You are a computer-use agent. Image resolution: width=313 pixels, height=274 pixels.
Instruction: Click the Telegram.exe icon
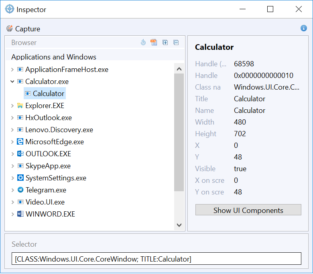click(x=20, y=190)
